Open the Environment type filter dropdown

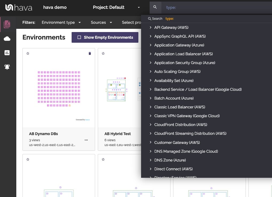click(x=61, y=22)
